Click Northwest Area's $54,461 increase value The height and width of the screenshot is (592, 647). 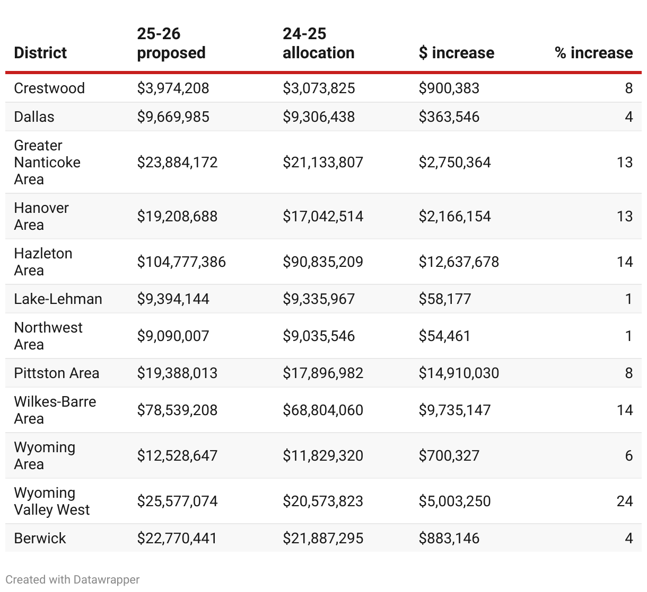tap(444, 336)
